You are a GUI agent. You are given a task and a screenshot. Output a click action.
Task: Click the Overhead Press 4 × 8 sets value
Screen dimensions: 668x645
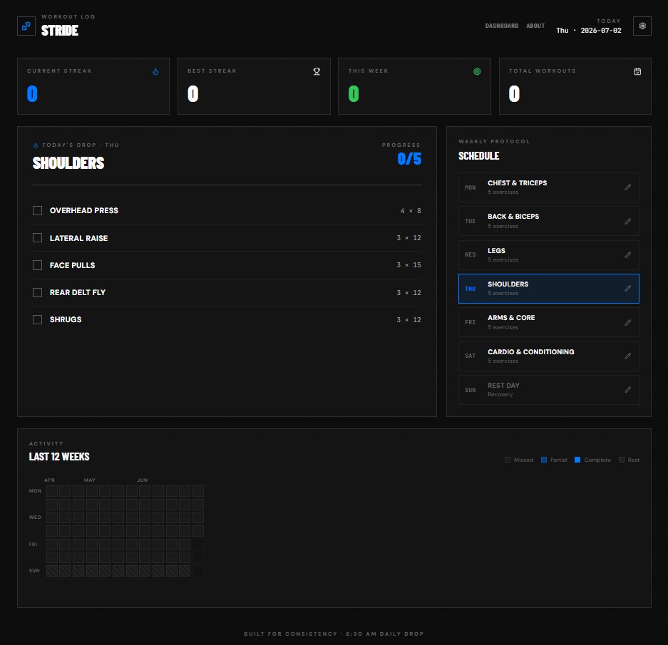click(x=411, y=210)
